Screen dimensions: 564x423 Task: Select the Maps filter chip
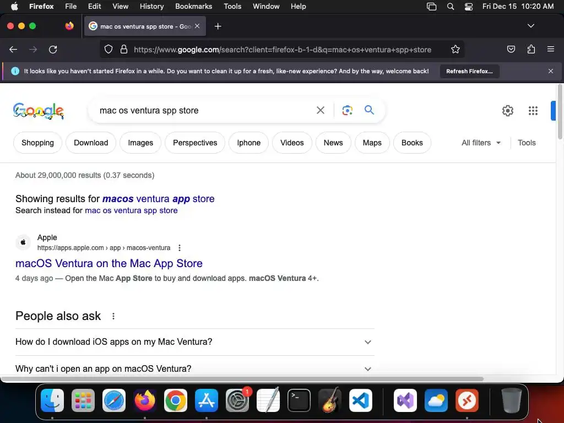pos(372,143)
